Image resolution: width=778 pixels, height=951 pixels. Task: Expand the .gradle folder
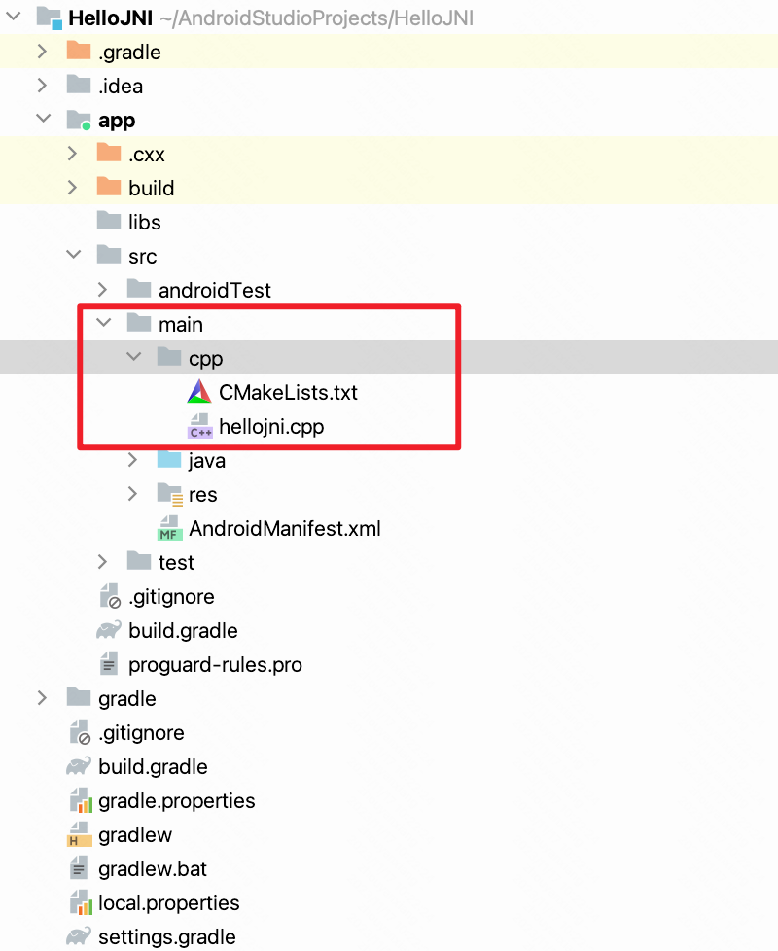point(42,51)
